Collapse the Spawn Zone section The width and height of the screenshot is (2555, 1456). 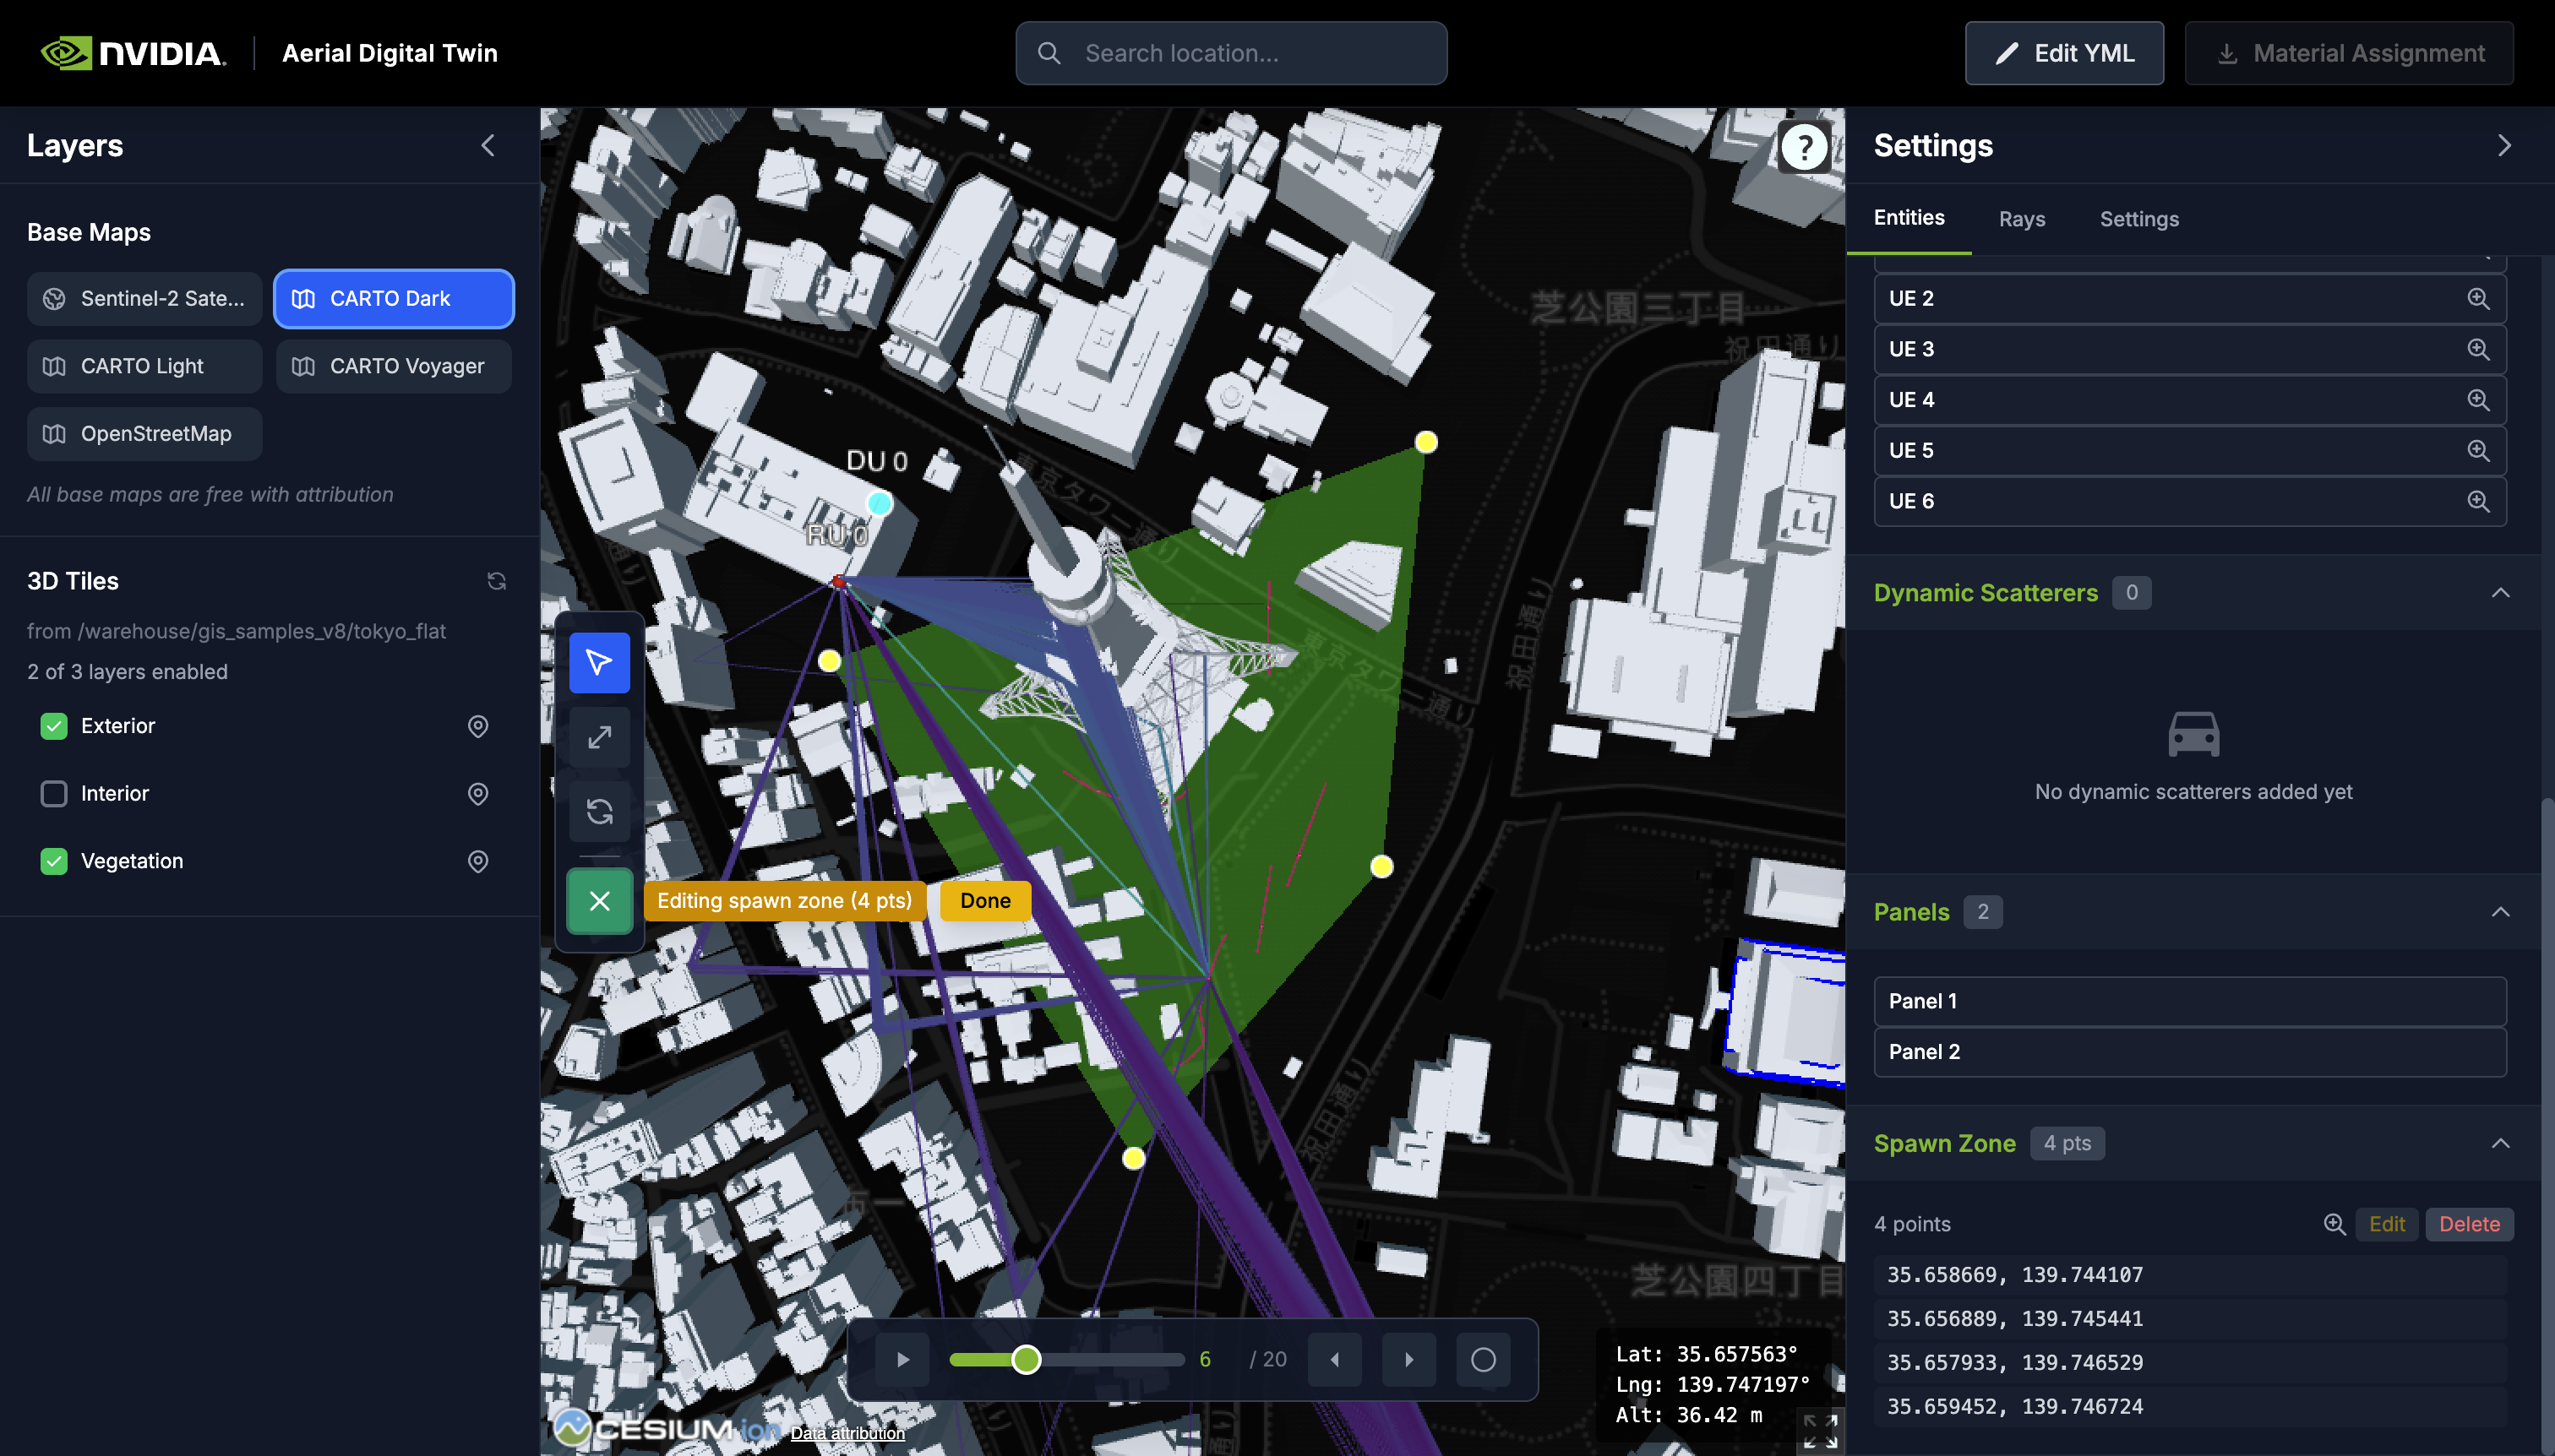(x=2500, y=1144)
